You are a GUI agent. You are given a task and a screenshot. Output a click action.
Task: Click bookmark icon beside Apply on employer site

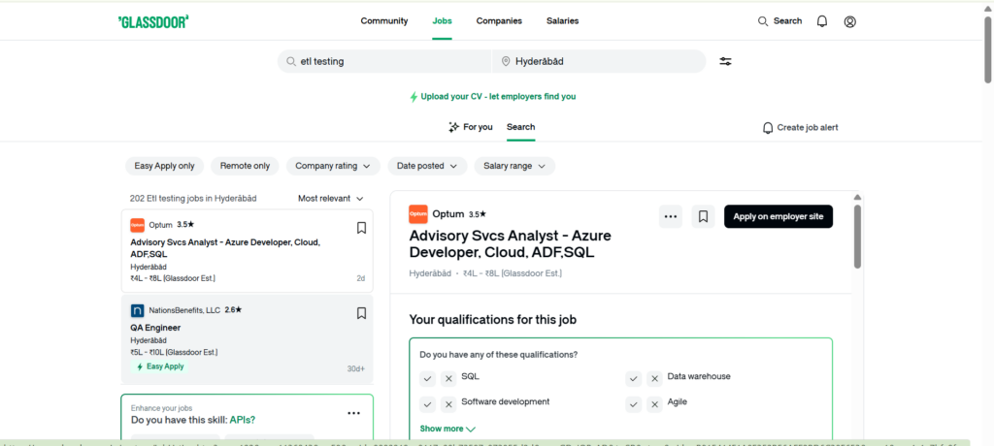pyautogui.click(x=703, y=217)
